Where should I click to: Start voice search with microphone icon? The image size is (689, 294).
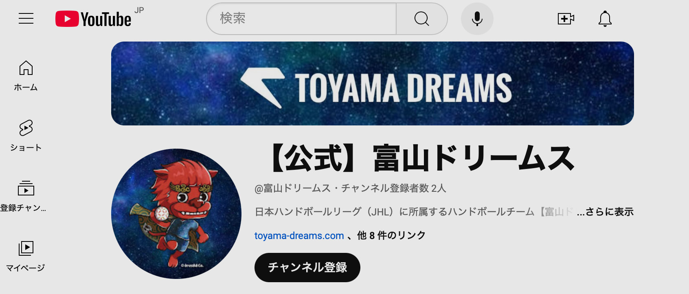tap(477, 19)
